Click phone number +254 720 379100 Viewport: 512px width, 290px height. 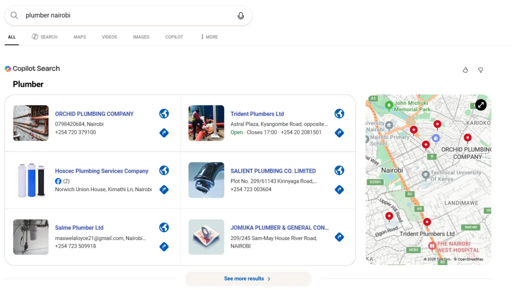pyautogui.click(x=75, y=132)
